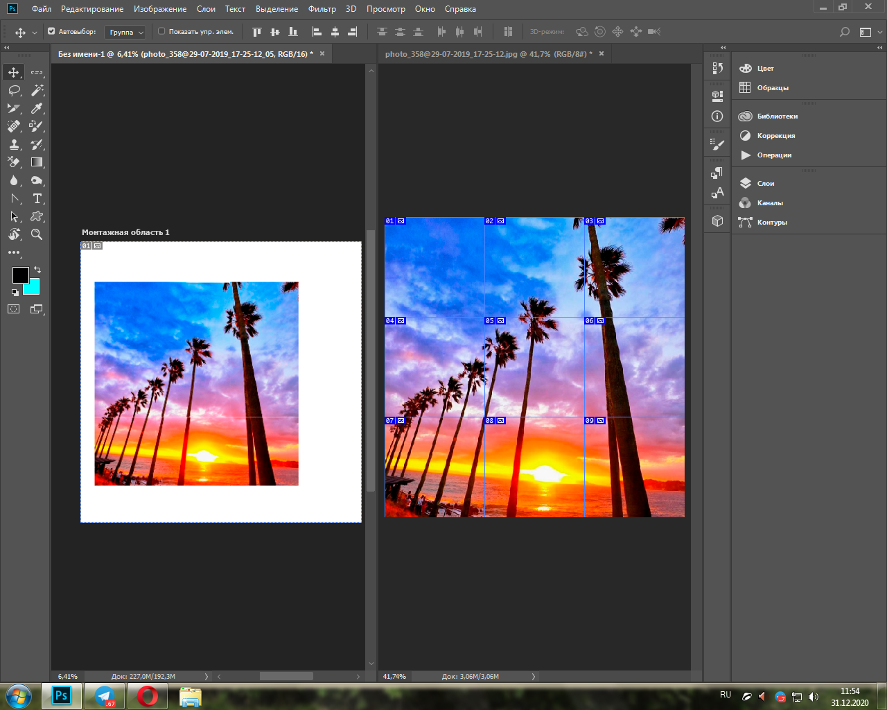887x710 pixels.
Task: Swap foreground and background colors
Action: point(37,270)
